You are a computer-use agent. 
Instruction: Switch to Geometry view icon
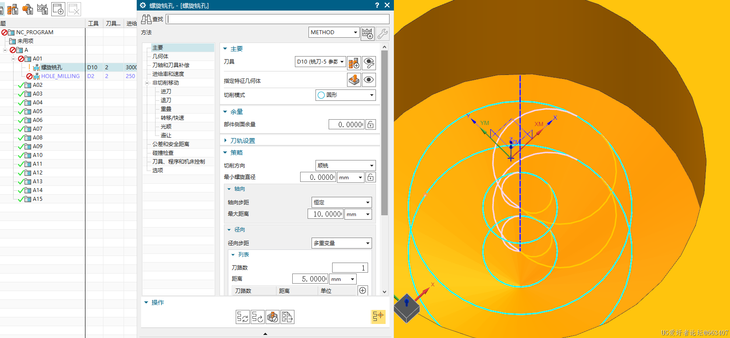coord(28,9)
